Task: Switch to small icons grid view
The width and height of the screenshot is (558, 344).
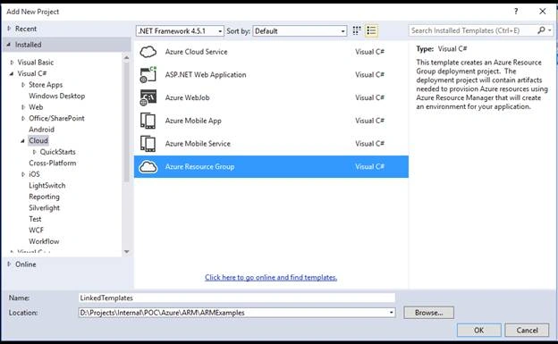Action: (x=357, y=30)
